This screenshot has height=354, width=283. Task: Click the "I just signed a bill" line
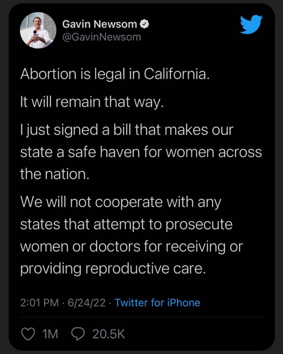tap(127, 130)
